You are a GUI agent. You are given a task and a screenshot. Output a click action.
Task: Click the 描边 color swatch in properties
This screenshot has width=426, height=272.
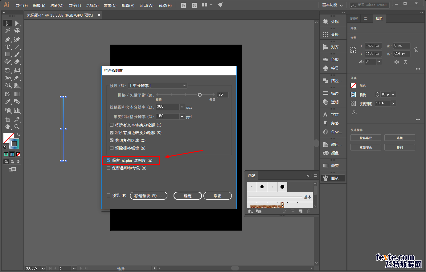point(353,94)
